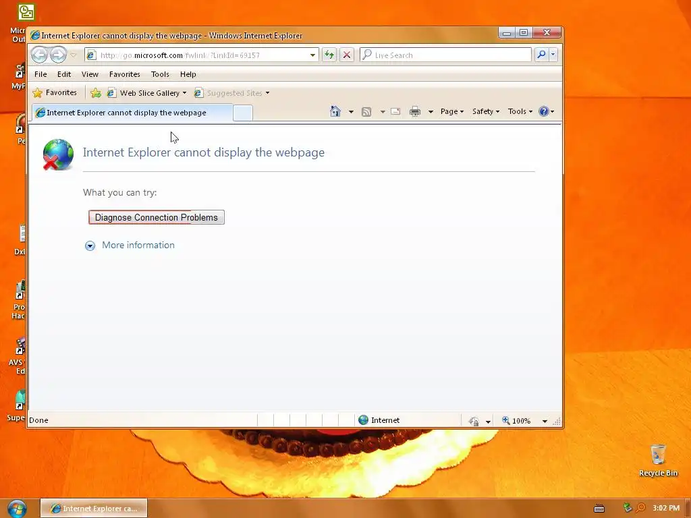This screenshot has width=691, height=518.
Task: Open the Web Slice Gallery link
Action: [147, 93]
